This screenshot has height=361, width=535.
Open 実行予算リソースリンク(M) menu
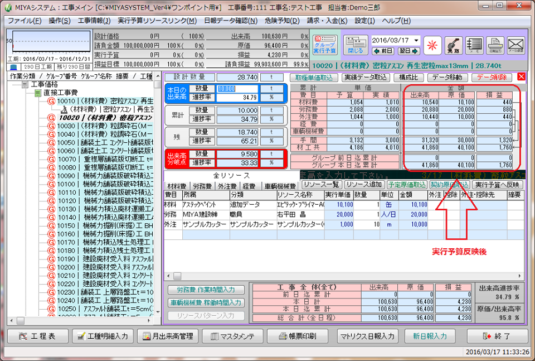point(157,21)
